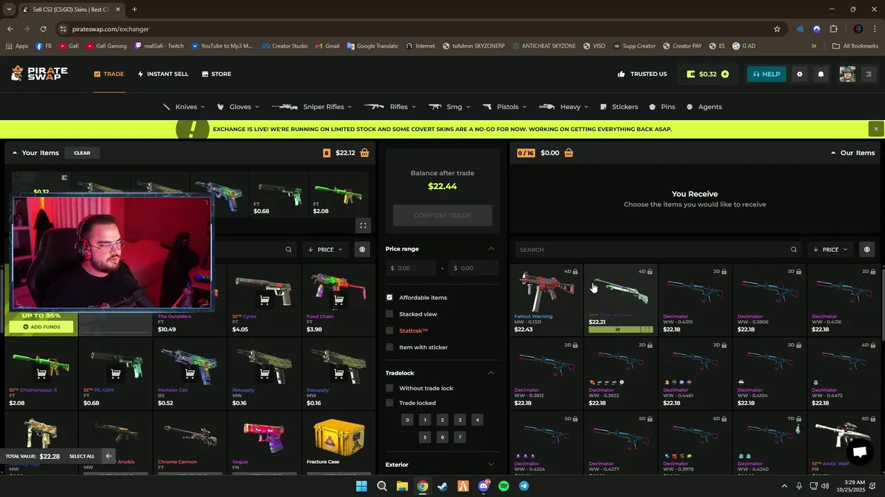Viewport: 885px width, 497px height.
Task: Open the Trusted Us link
Action: (642, 74)
